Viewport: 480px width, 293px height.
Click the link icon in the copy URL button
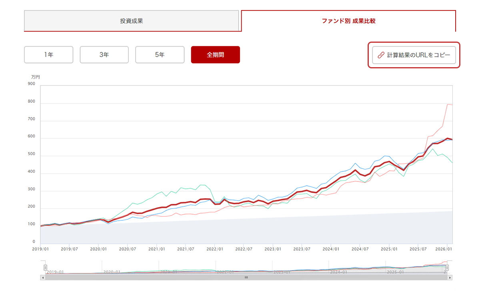pyautogui.click(x=381, y=55)
